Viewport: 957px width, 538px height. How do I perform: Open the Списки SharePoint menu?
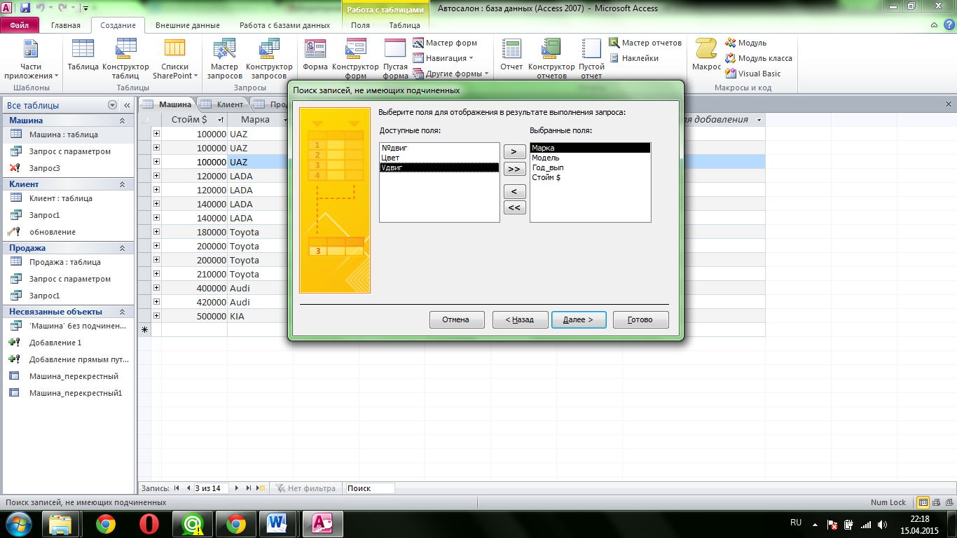[175, 59]
